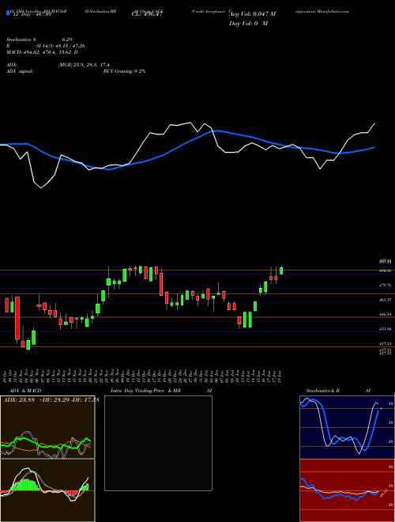
Task: Click the thick blue SMA line's end point
Action: pyautogui.click(x=374, y=147)
